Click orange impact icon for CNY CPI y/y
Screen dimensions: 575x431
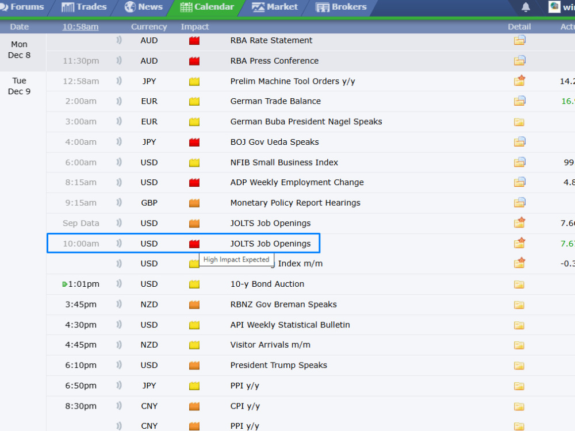pyautogui.click(x=194, y=406)
